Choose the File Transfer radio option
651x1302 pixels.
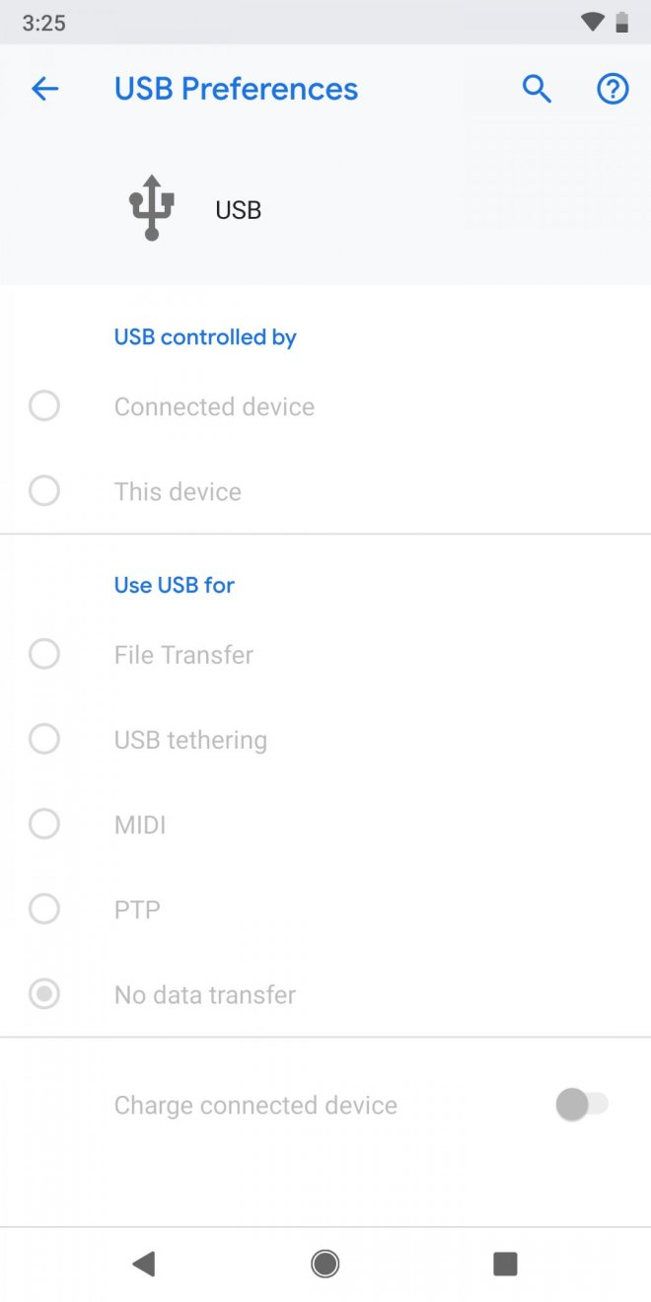point(44,654)
